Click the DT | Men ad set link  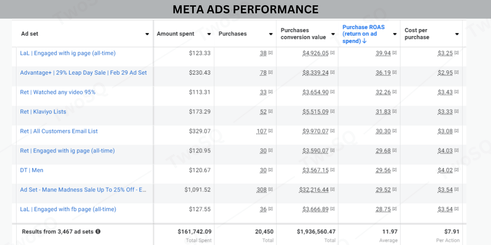click(32, 170)
